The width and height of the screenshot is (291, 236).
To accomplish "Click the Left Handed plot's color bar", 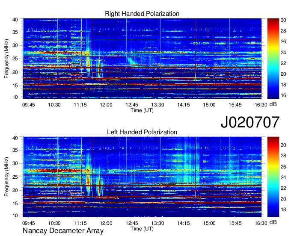I will 273,177.
